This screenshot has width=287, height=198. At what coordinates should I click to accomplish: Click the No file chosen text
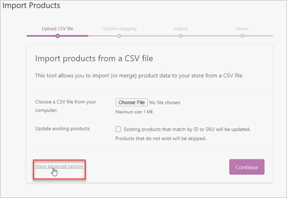165,103
